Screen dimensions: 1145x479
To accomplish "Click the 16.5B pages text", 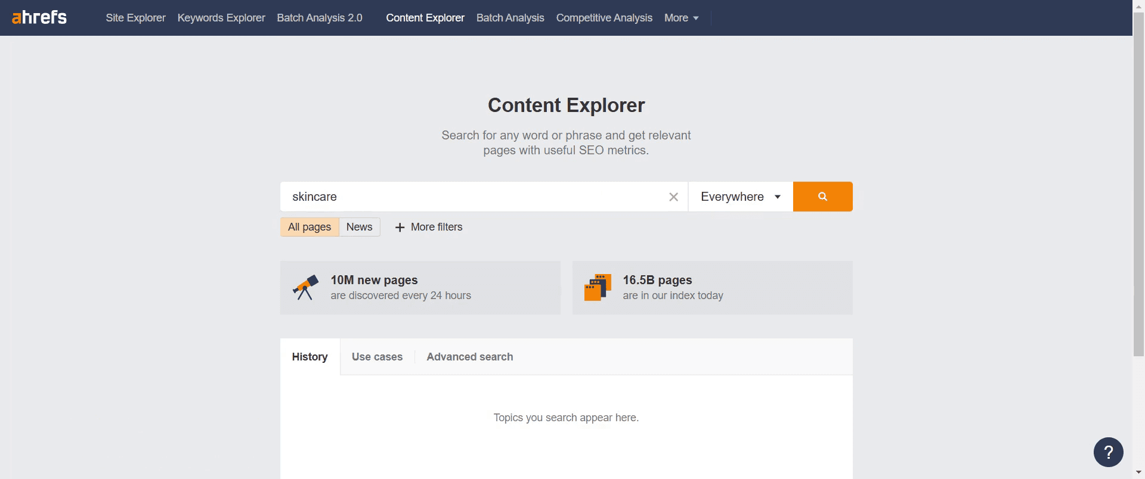I will click(657, 280).
